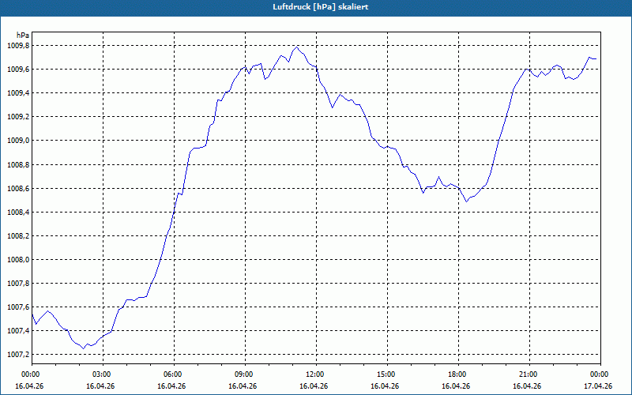Image resolution: width=632 pixels, height=395 pixels.
Task: Click the 03:00 time axis label
Action: [103, 374]
